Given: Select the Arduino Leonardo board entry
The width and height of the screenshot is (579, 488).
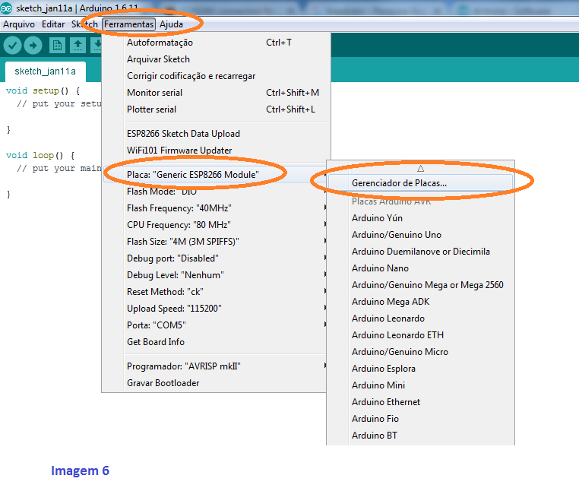Looking at the screenshot, I should [x=421, y=318].
